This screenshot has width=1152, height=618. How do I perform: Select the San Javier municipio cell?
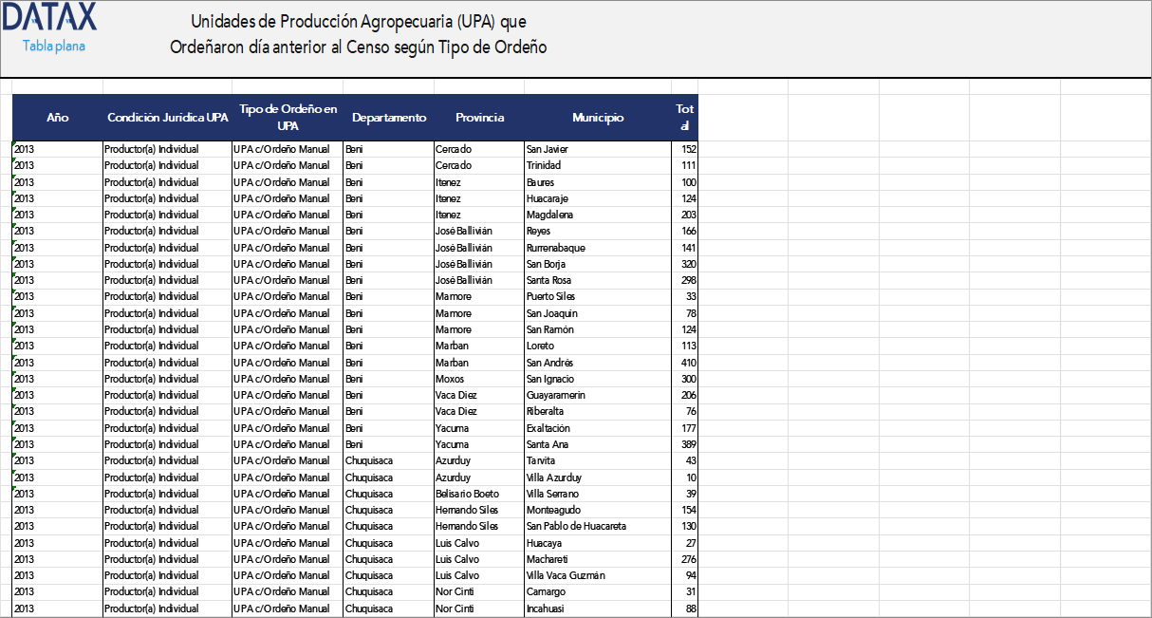548,149
